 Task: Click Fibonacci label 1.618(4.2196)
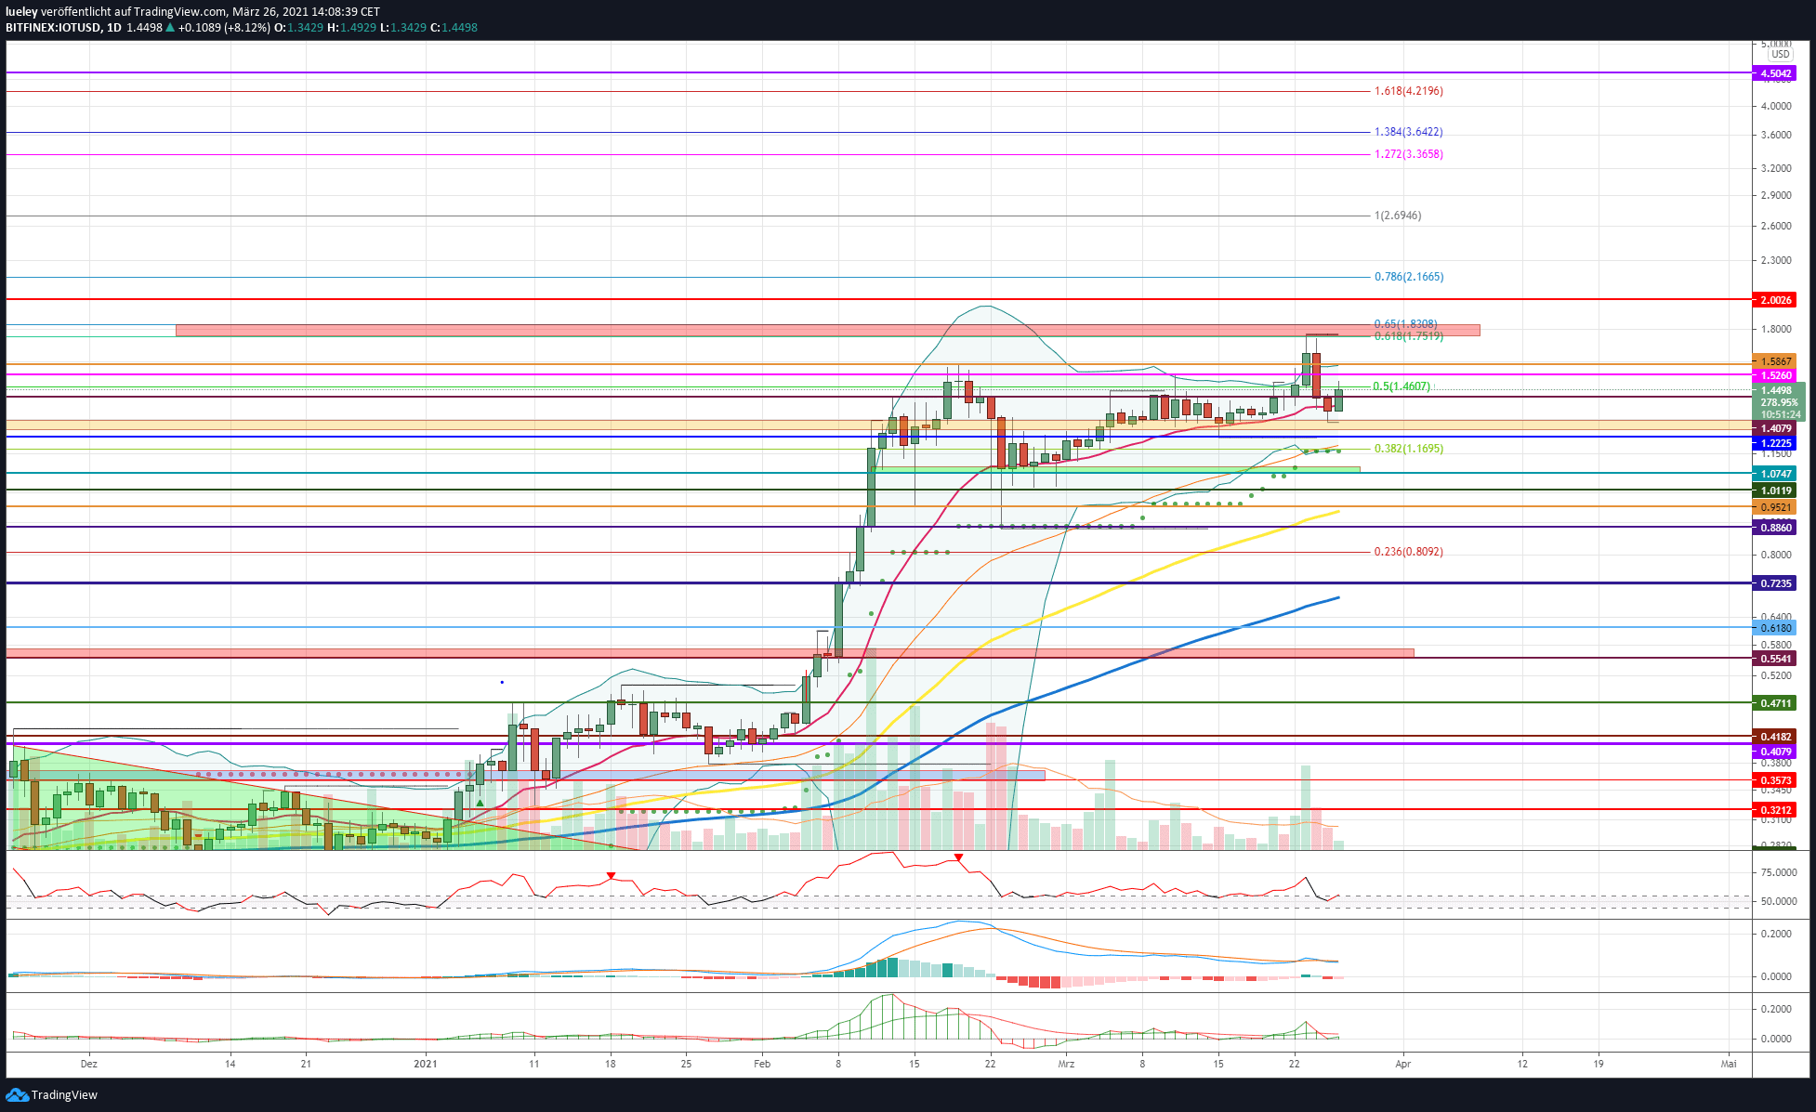pyautogui.click(x=1408, y=91)
